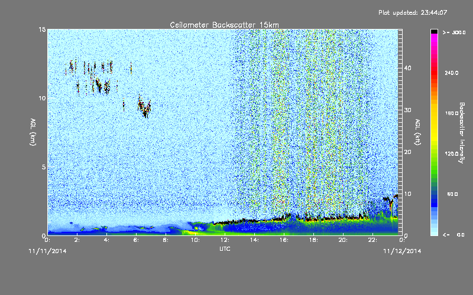Click the "60.0" colorbar label
This screenshot has width=473, height=295.
coord(452,194)
